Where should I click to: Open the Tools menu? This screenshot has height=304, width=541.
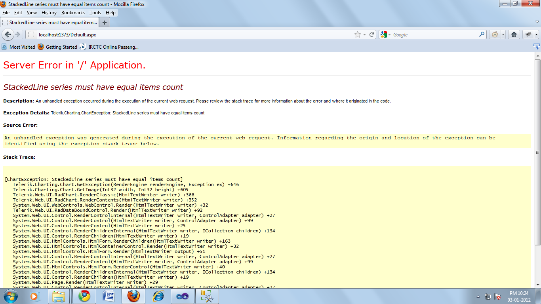(x=95, y=13)
